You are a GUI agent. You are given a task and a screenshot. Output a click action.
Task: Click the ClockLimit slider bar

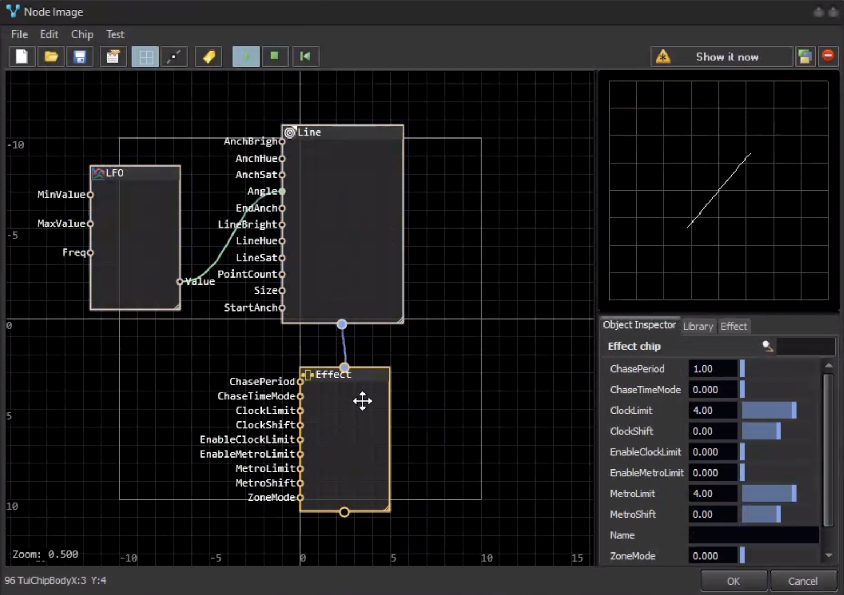[769, 411]
